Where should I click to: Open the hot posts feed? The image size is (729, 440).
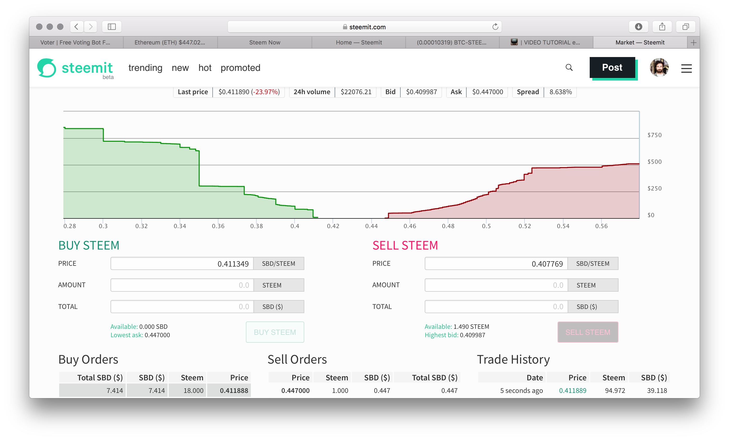click(205, 68)
